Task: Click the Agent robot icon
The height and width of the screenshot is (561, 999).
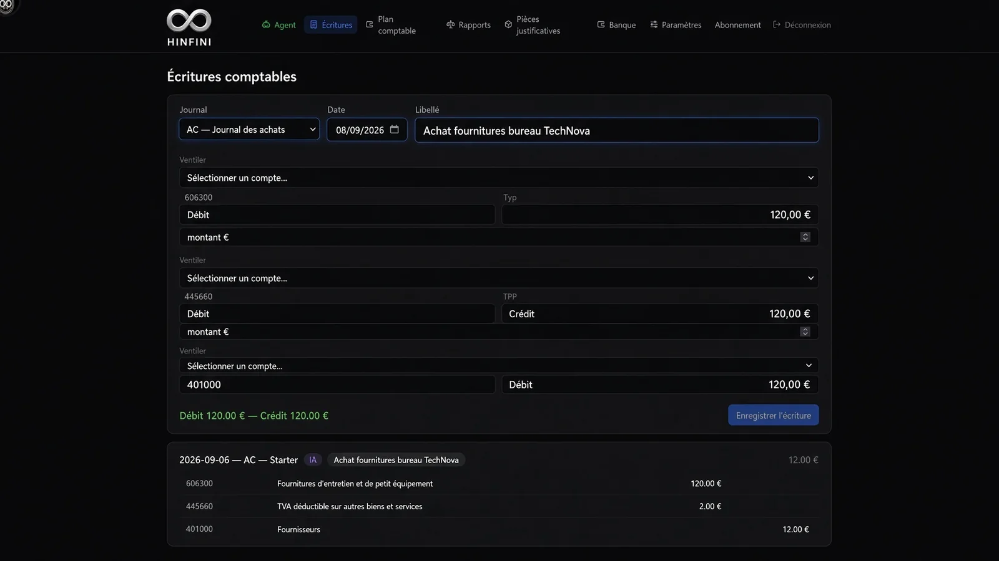Action: pos(266,25)
